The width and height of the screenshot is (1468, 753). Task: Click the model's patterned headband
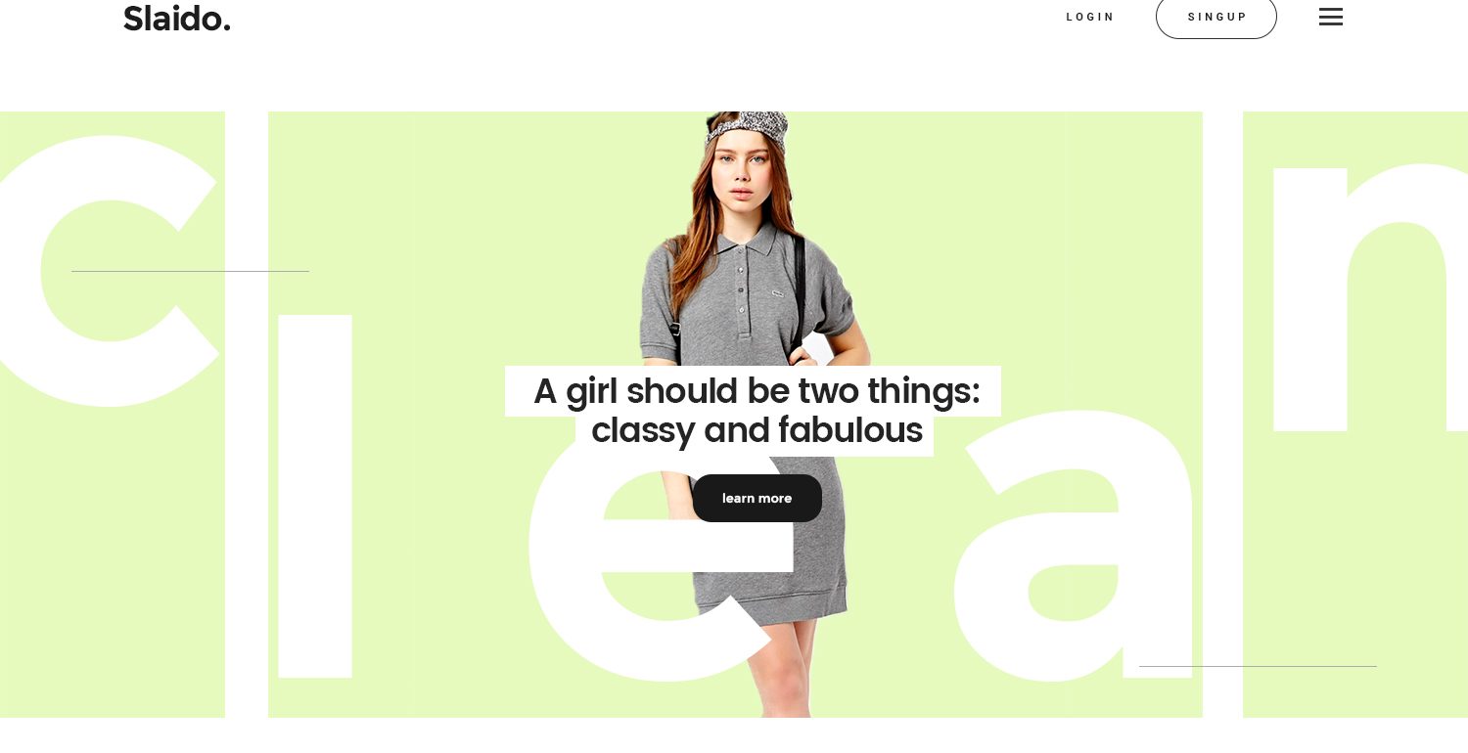[747, 128]
